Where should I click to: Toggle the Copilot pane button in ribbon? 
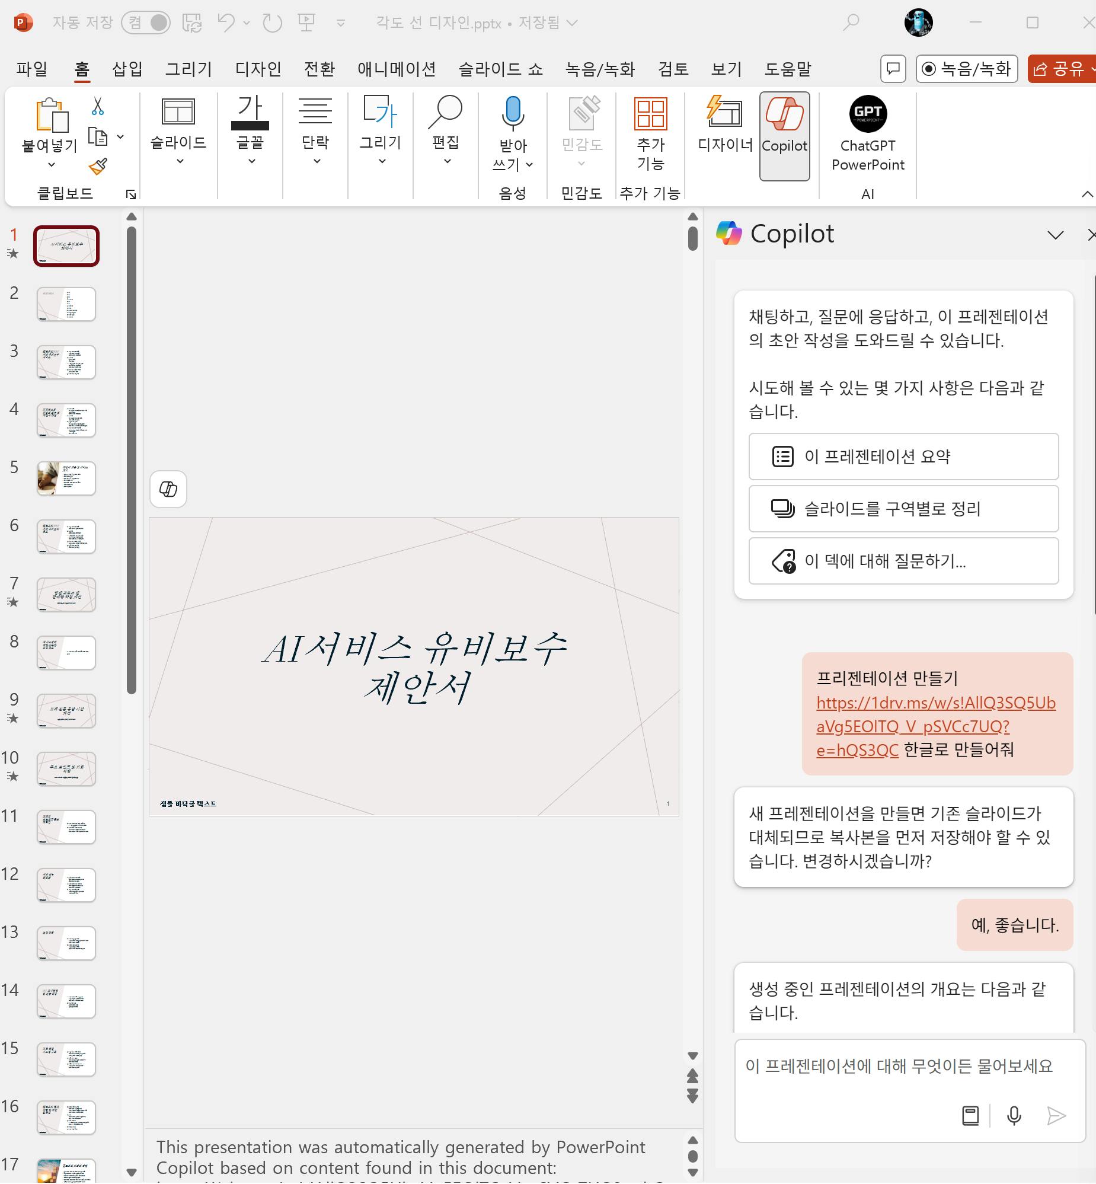pos(784,135)
